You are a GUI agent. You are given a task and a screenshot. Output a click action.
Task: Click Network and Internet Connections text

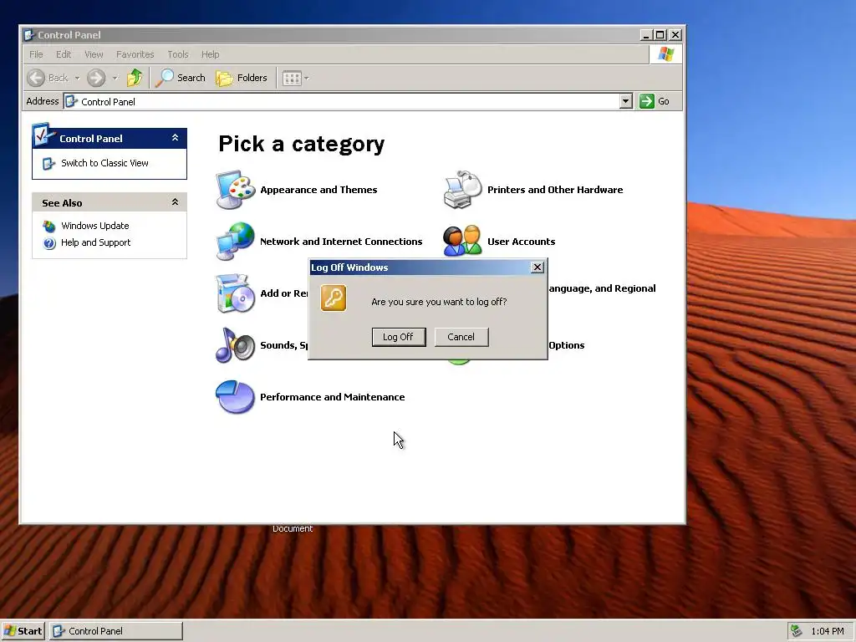pos(341,242)
